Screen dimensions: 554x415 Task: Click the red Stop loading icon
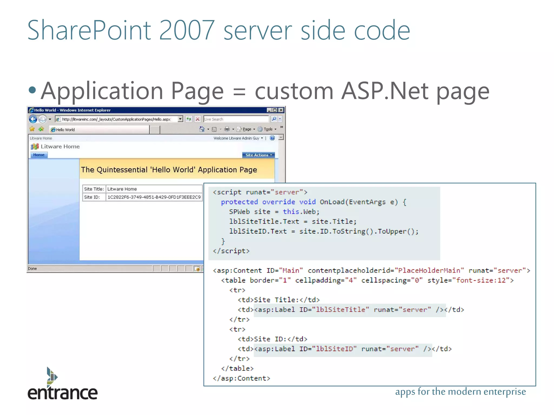[x=198, y=119]
